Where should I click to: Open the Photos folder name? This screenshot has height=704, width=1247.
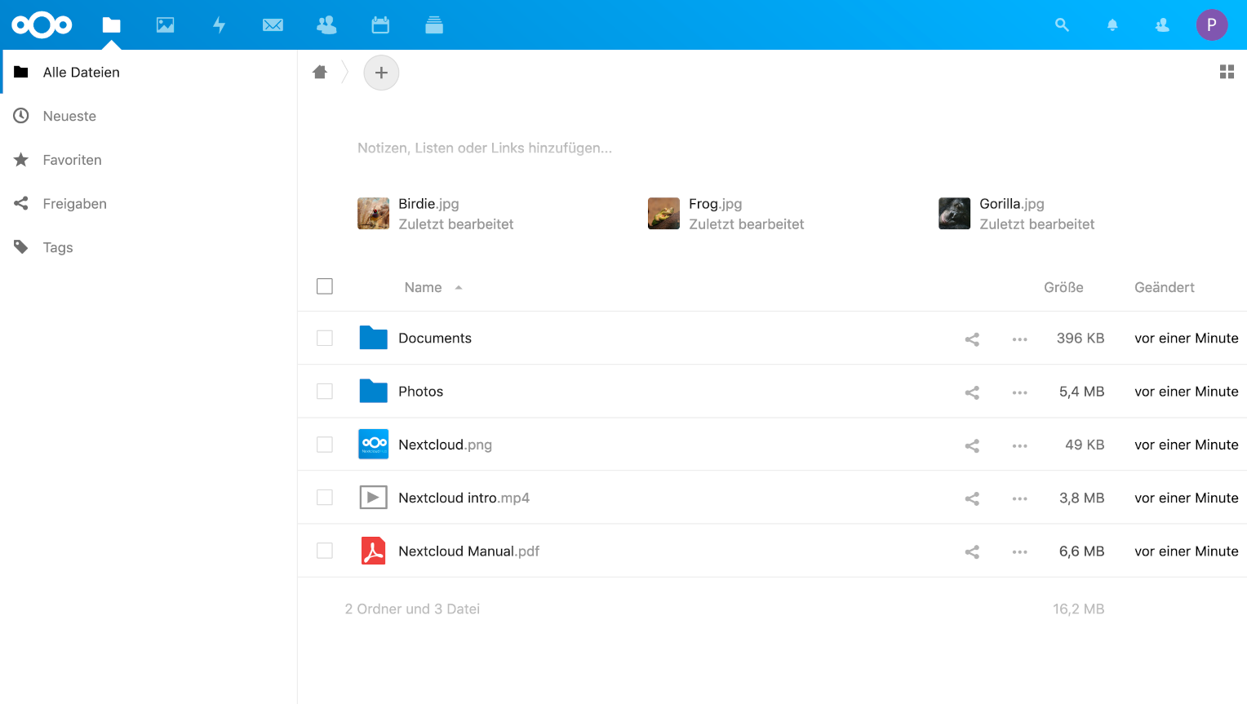pyautogui.click(x=420, y=392)
